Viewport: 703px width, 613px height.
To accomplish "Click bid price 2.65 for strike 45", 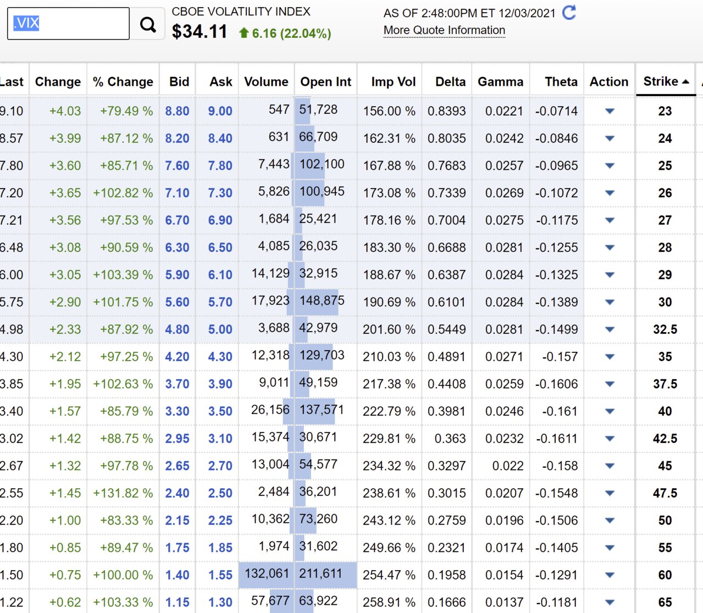I will (177, 466).
